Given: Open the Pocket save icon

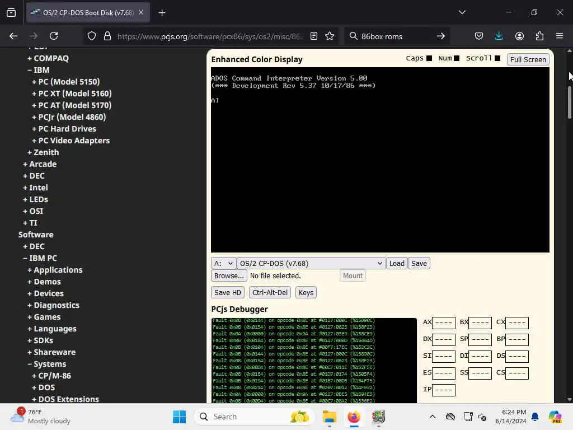Looking at the screenshot, I should [479, 36].
